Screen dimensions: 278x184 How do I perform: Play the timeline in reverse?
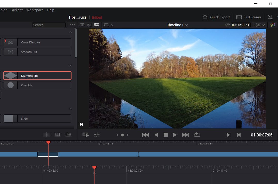[156, 135]
